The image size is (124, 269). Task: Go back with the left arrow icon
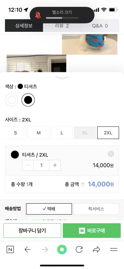coord(28,249)
